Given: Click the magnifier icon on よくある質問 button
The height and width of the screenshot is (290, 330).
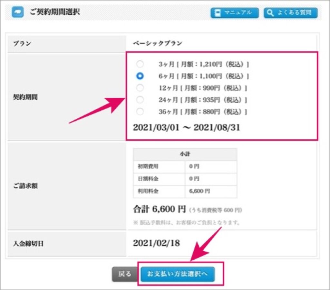Looking at the screenshot, I should coord(270,13).
